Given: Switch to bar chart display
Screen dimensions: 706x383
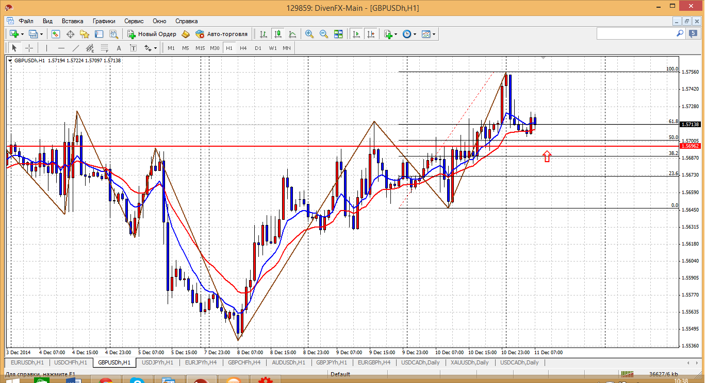Looking at the screenshot, I should tap(264, 34).
